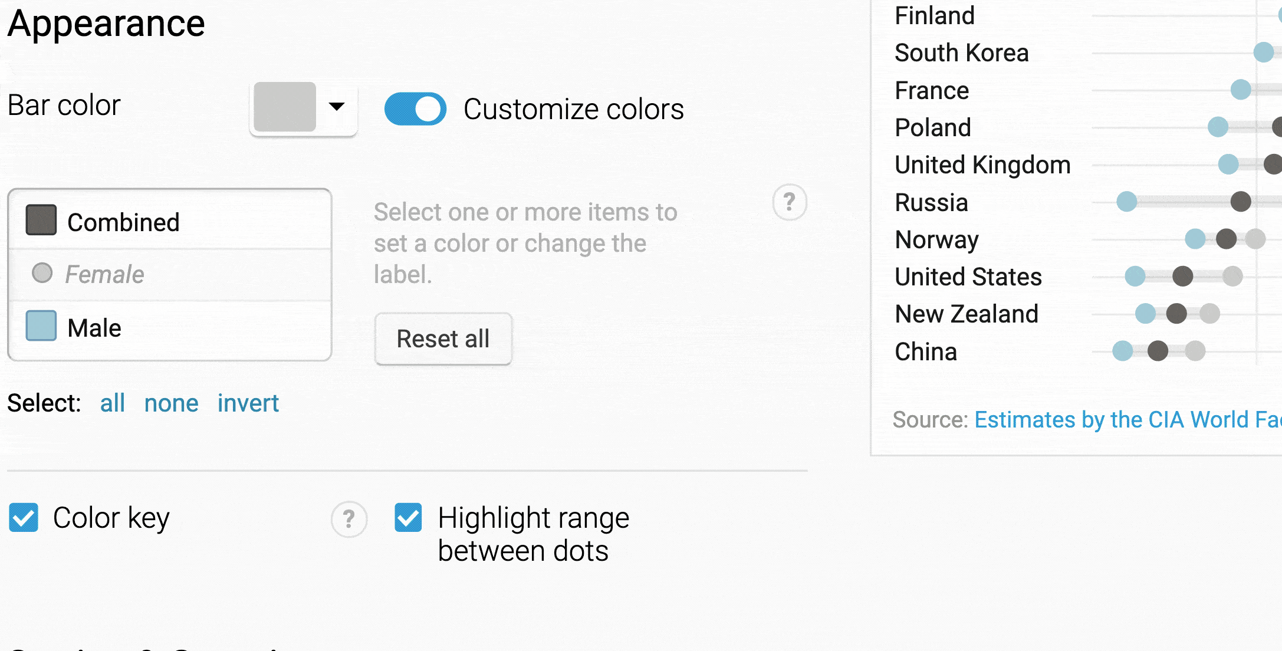Click the help icon beside color instructions
Image resolution: width=1282 pixels, height=651 pixels.
(789, 202)
